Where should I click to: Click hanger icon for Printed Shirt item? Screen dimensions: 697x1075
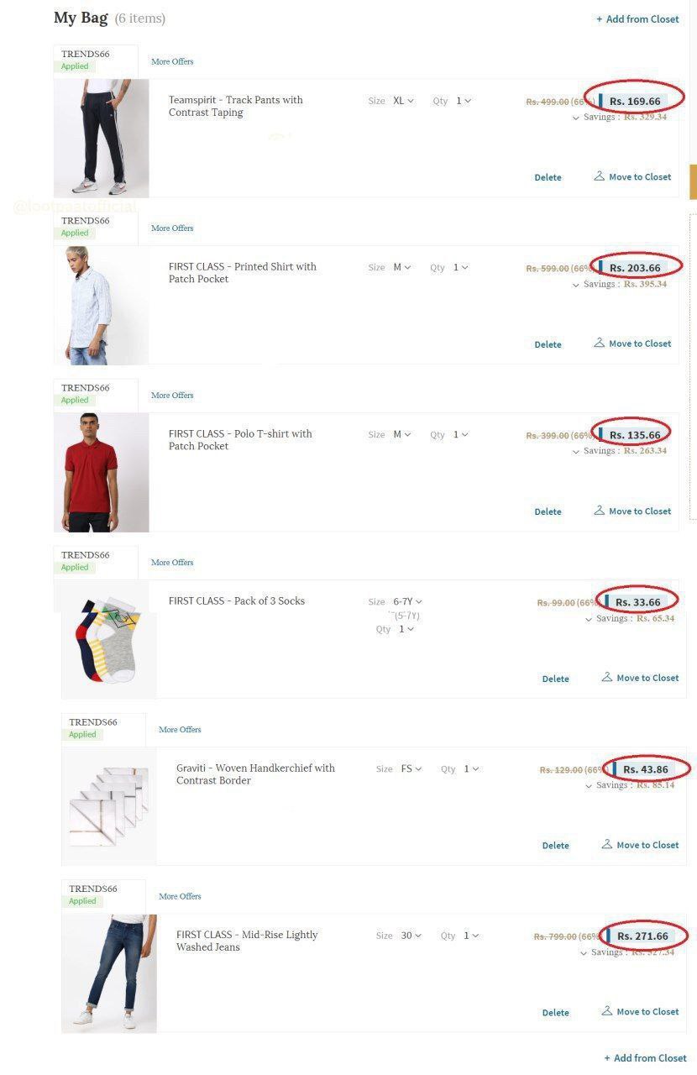click(599, 343)
